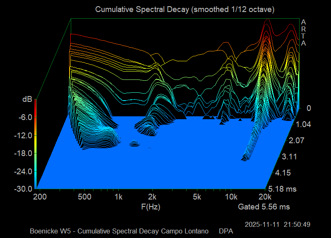
Task: Click the ARTA vertical logo text
Action: pyautogui.click(x=304, y=32)
